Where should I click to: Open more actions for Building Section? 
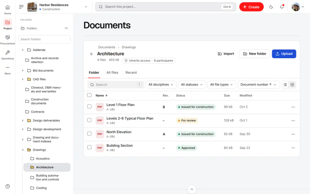(293, 148)
